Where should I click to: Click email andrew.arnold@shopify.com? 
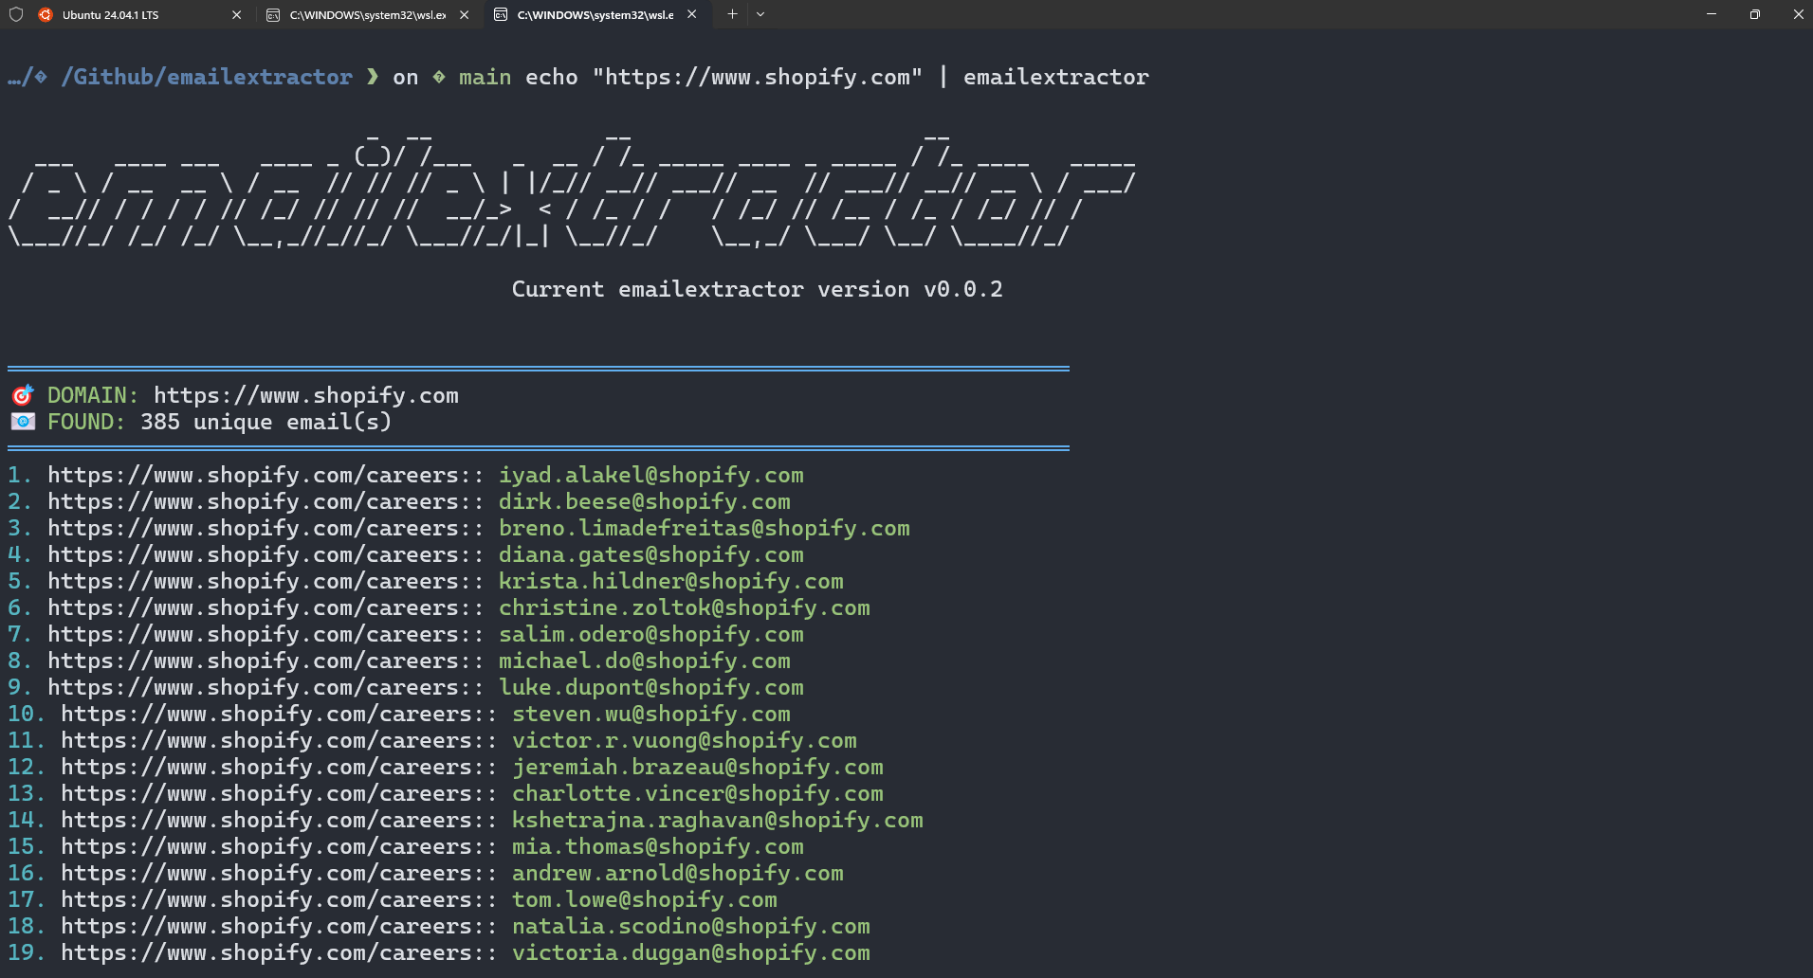pos(678,873)
